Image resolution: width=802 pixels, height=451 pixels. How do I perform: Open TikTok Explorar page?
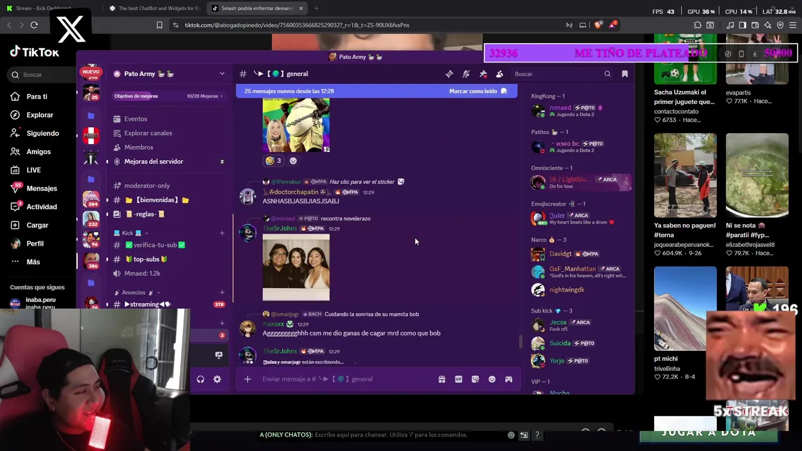click(39, 115)
